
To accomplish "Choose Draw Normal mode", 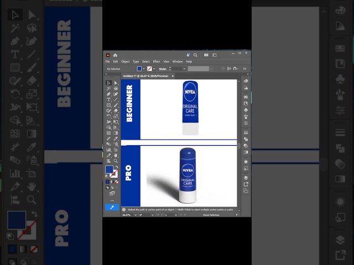I will point(107,188).
